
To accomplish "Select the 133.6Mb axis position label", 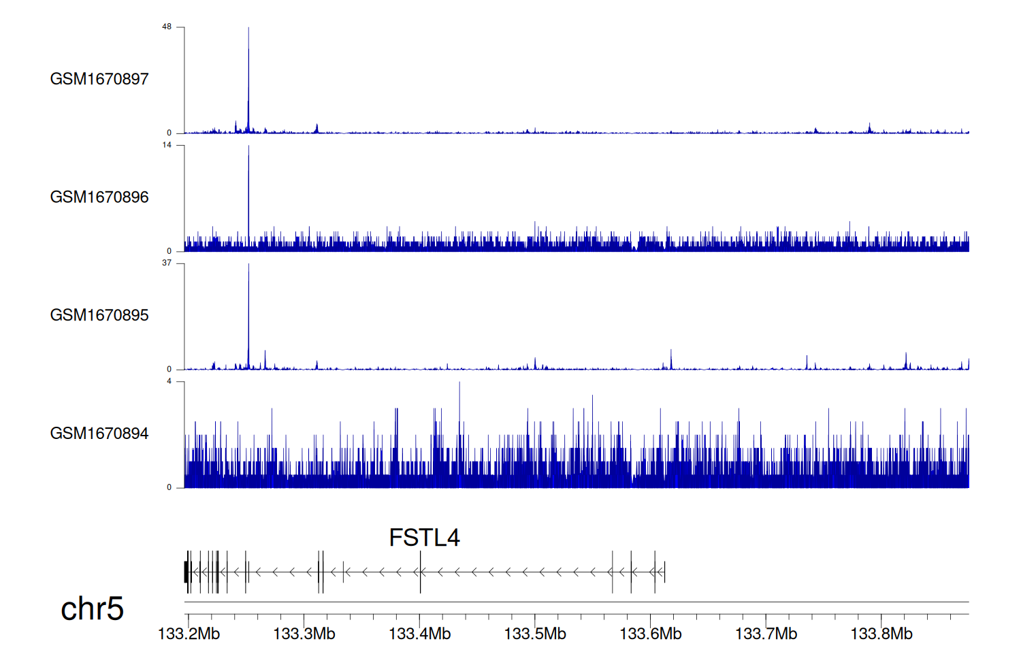I will tap(650, 634).
